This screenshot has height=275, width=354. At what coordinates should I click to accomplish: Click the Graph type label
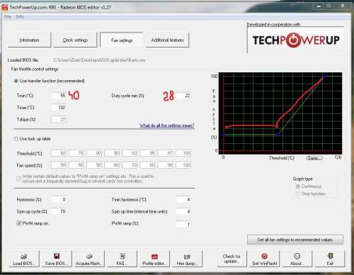click(303, 179)
